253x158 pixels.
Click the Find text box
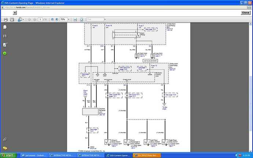coord(95,19)
